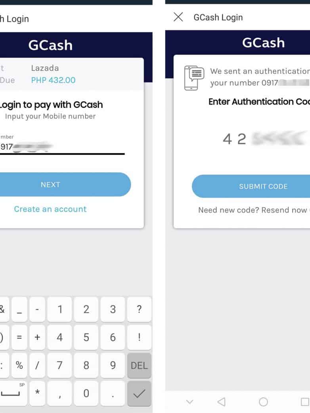
Task: Tap the SUBMIT CODE button
Action: pyautogui.click(x=263, y=186)
